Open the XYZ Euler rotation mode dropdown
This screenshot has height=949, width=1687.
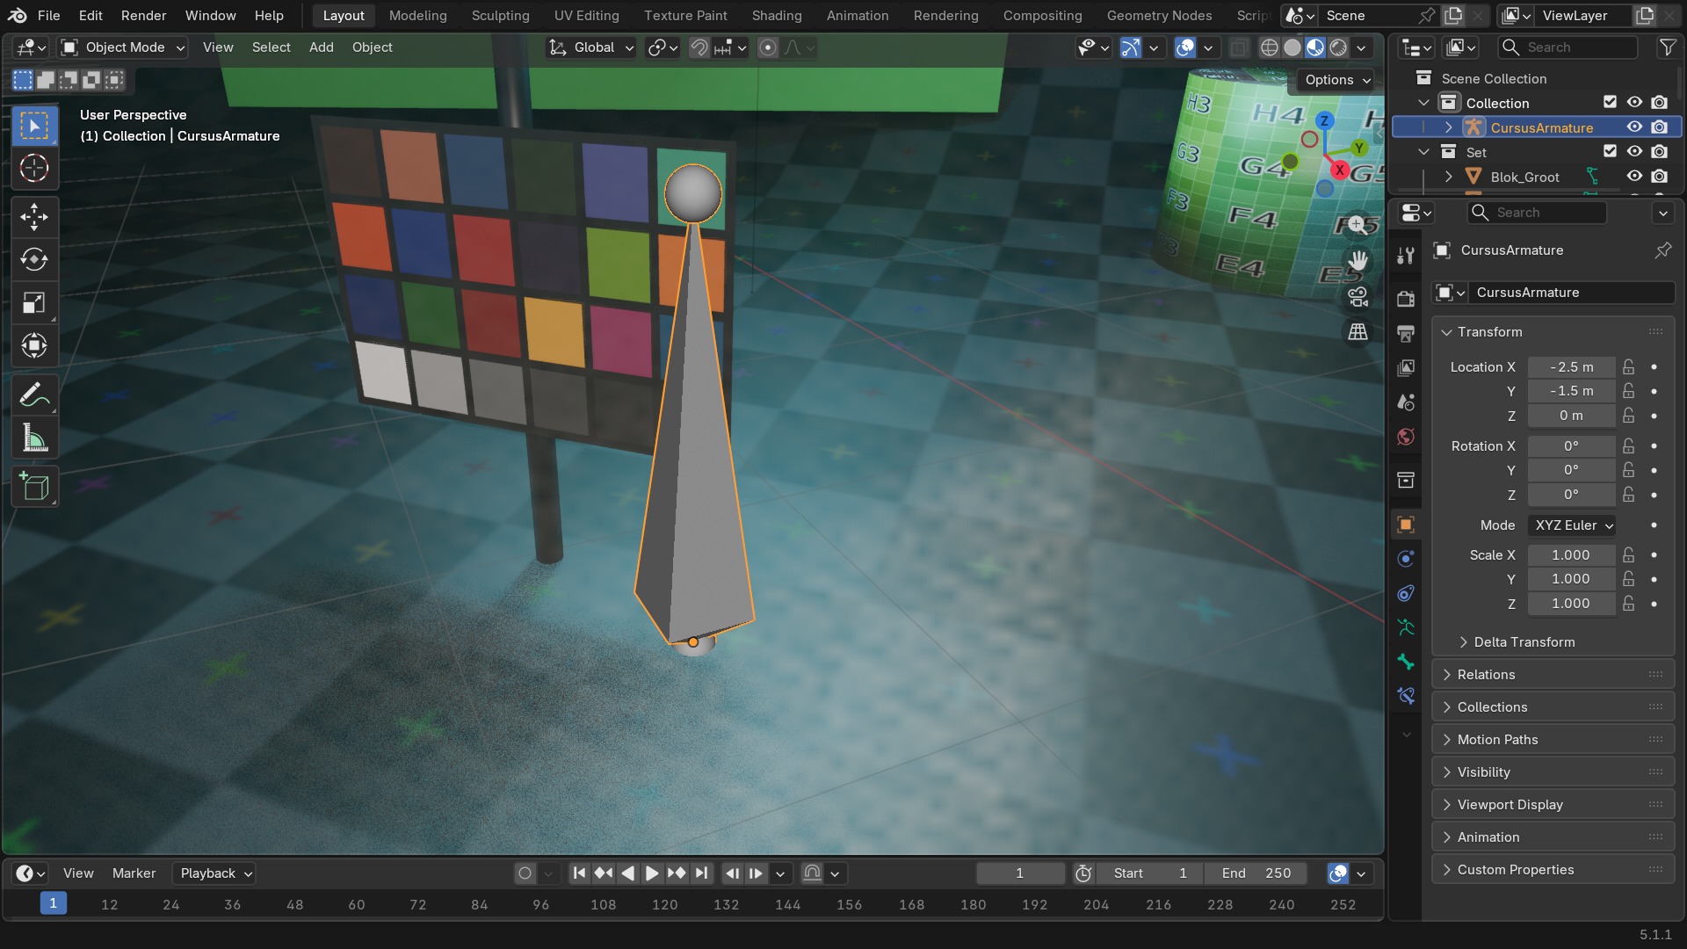click(x=1572, y=525)
